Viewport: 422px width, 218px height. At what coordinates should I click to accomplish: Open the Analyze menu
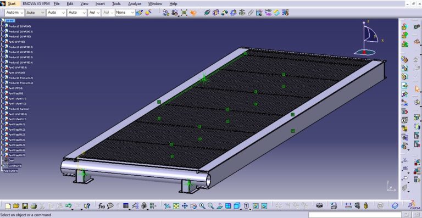(x=135, y=4)
